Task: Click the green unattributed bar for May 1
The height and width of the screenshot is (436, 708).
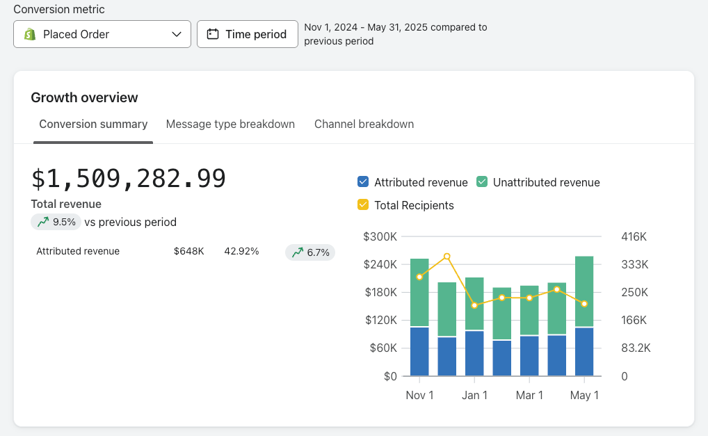Action: pyautogui.click(x=584, y=291)
